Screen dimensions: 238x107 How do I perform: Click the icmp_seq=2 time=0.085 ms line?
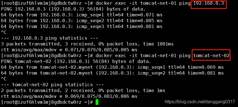[81, 21]
